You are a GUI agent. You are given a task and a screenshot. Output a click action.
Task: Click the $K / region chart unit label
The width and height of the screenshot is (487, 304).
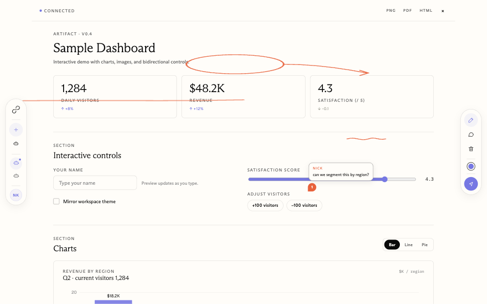[x=412, y=271]
